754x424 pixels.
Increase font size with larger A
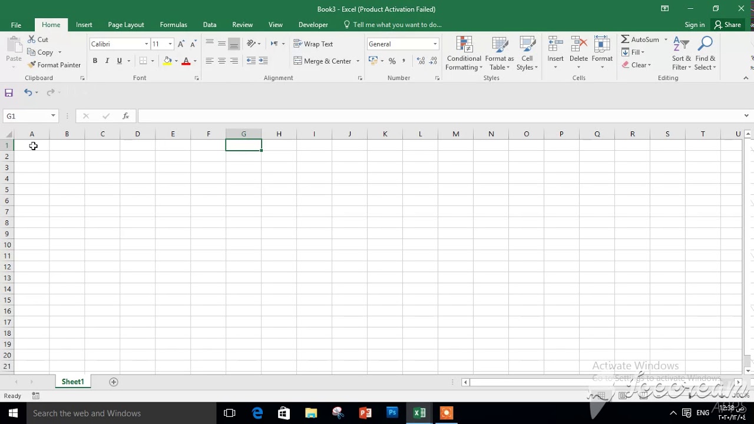181,44
